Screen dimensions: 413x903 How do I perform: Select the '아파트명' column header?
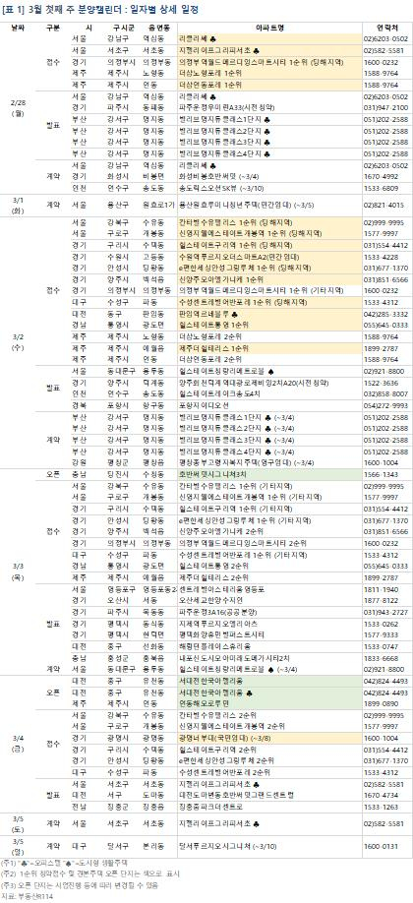pyautogui.click(x=269, y=28)
